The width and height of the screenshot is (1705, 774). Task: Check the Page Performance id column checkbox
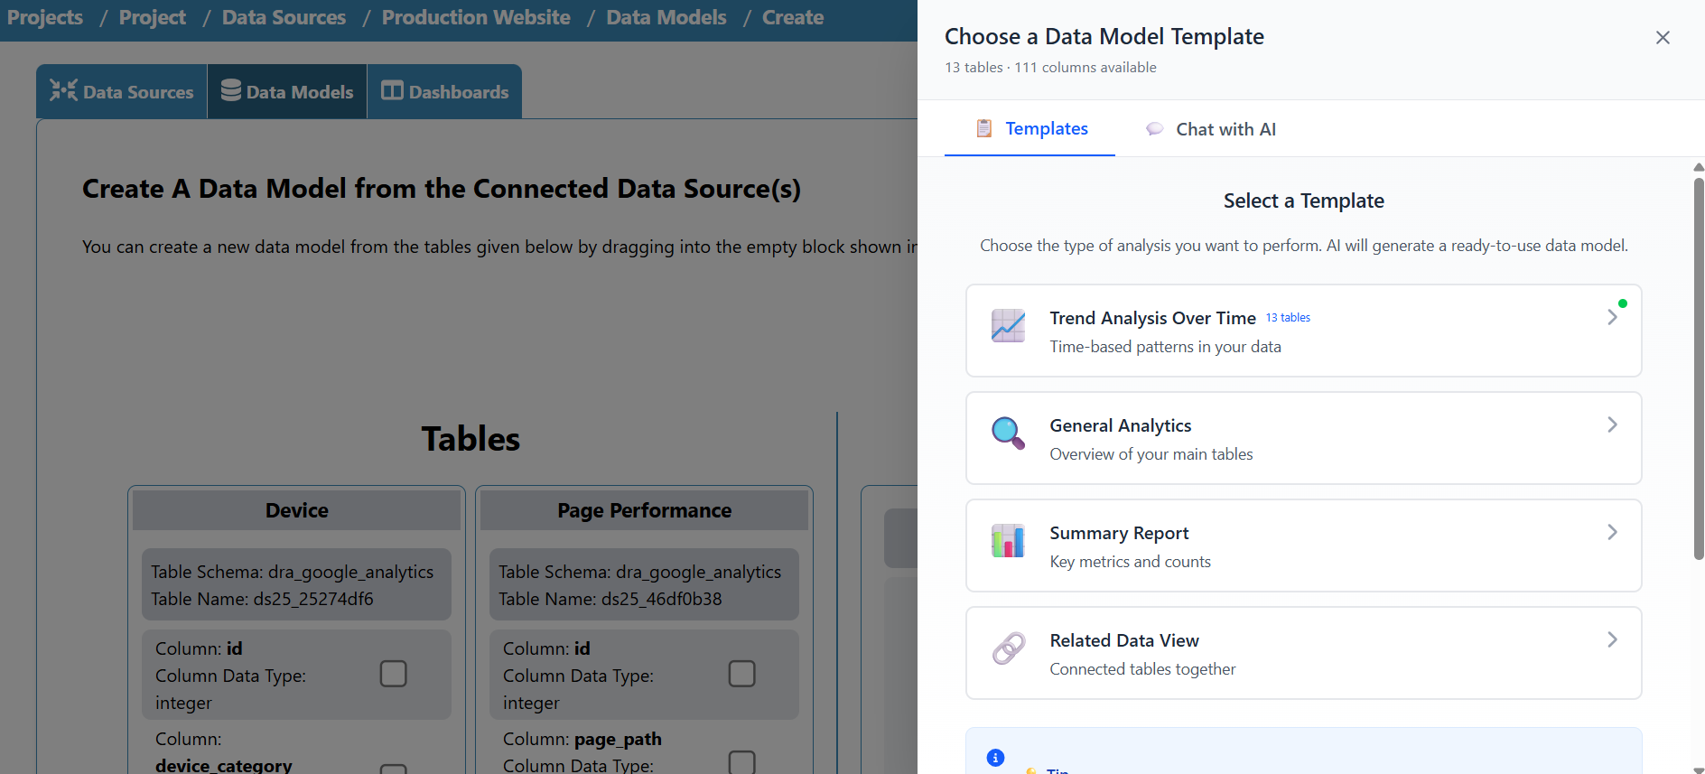741,674
